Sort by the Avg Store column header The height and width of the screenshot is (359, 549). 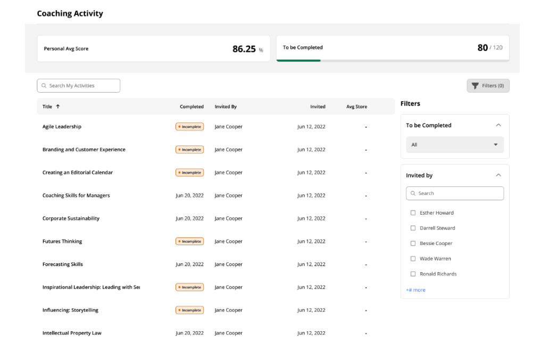356,107
